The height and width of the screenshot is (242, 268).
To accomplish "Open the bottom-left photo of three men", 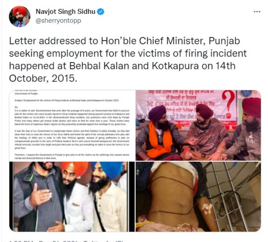I will tap(72, 197).
